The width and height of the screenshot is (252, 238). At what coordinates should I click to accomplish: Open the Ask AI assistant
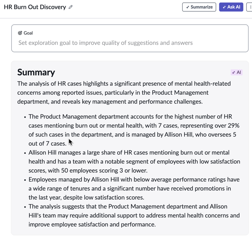(231, 7)
